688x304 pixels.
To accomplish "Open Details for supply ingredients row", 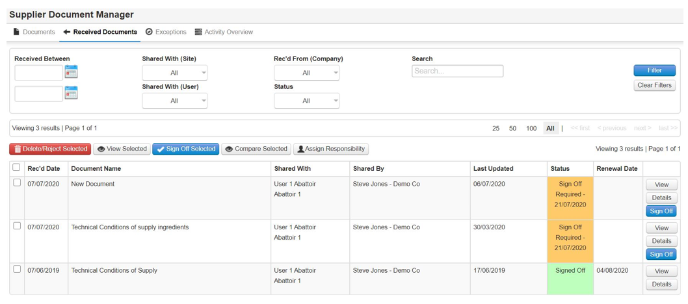I will pyautogui.click(x=661, y=241).
